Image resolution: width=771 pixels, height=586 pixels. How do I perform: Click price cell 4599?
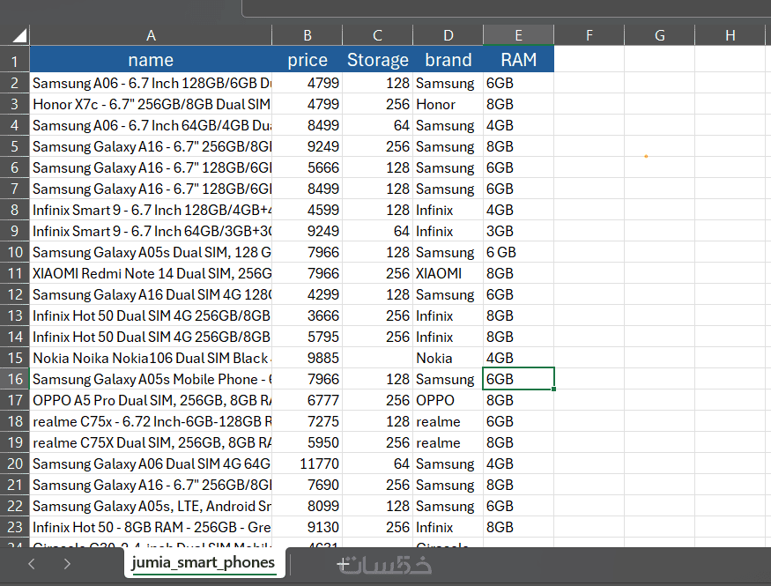308,210
